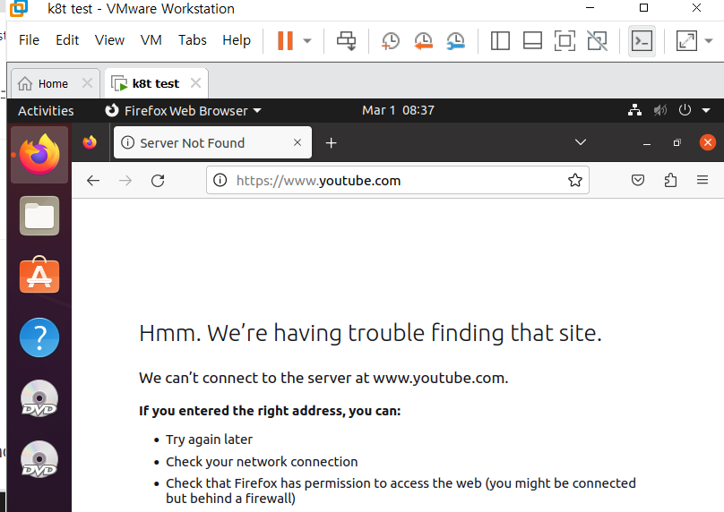Click the 'Hmm. We're having trouble' heading
The width and height of the screenshot is (724, 512).
point(370,334)
